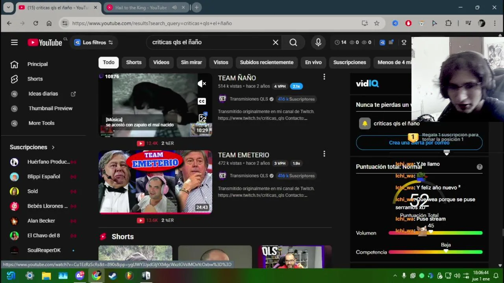Switch to Hail to the King tab
The height and width of the screenshot is (283, 504).
click(x=141, y=7)
